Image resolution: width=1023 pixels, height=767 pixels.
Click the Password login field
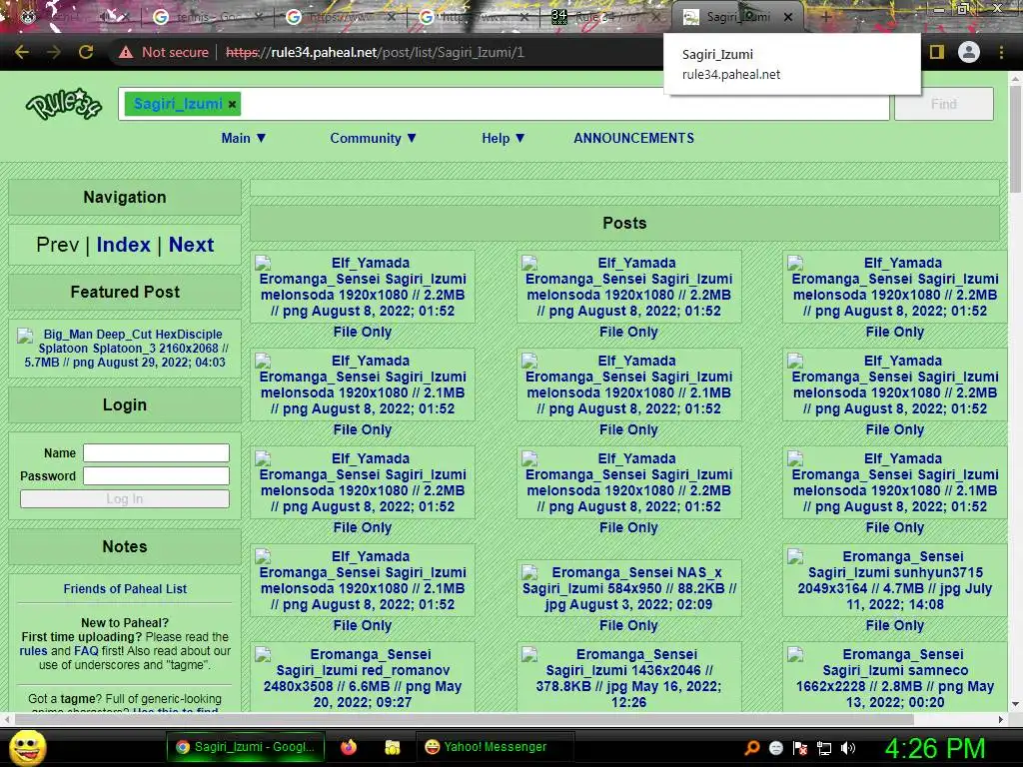click(156, 475)
